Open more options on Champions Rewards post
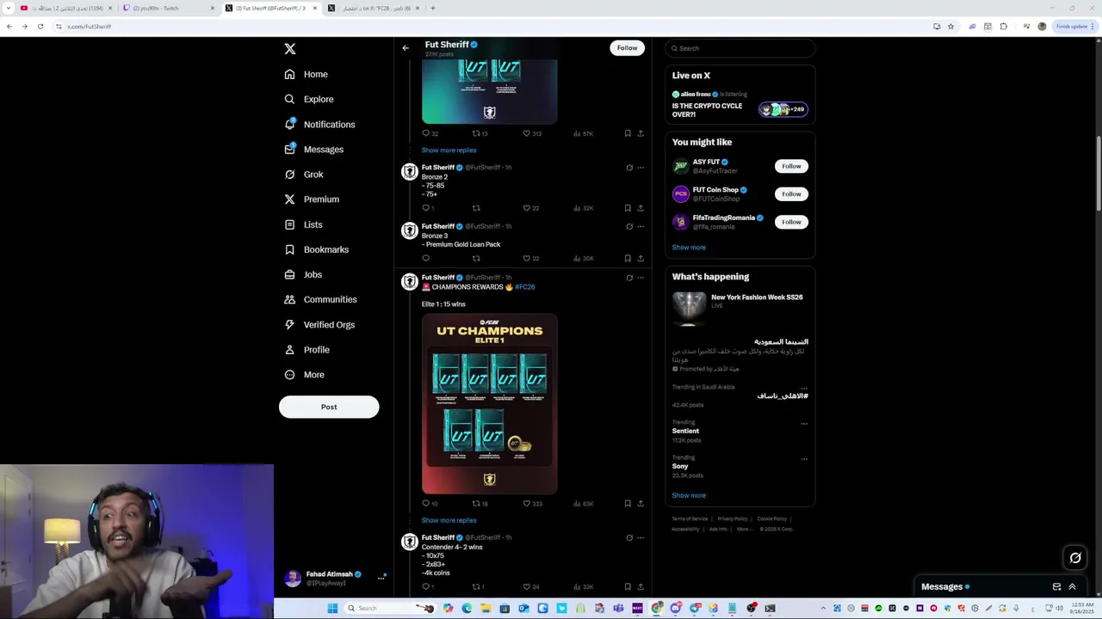1102x619 pixels. pyautogui.click(x=640, y=278)
